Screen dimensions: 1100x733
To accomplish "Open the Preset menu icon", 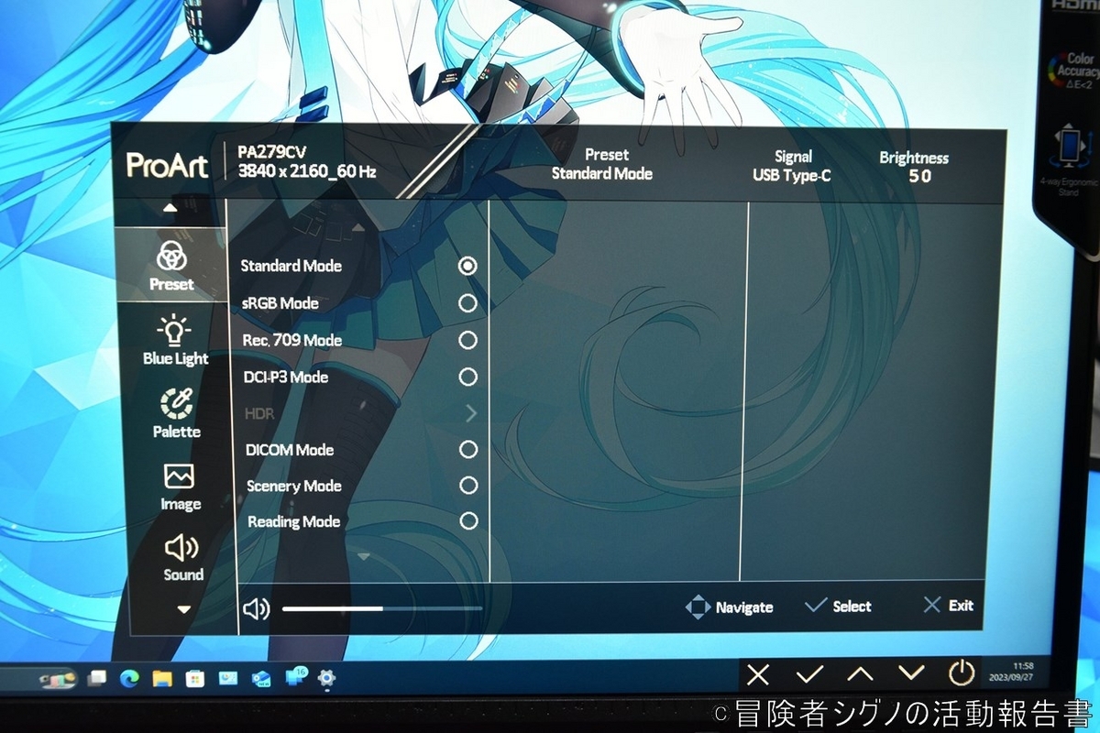I will [x=171, y=256].
